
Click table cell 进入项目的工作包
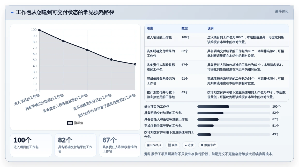pyautogui.click(x=159, y=37)
